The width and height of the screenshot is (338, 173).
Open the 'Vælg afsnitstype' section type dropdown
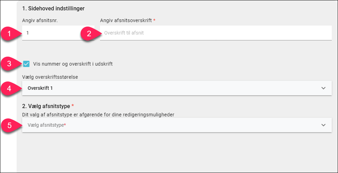point(177,125)
